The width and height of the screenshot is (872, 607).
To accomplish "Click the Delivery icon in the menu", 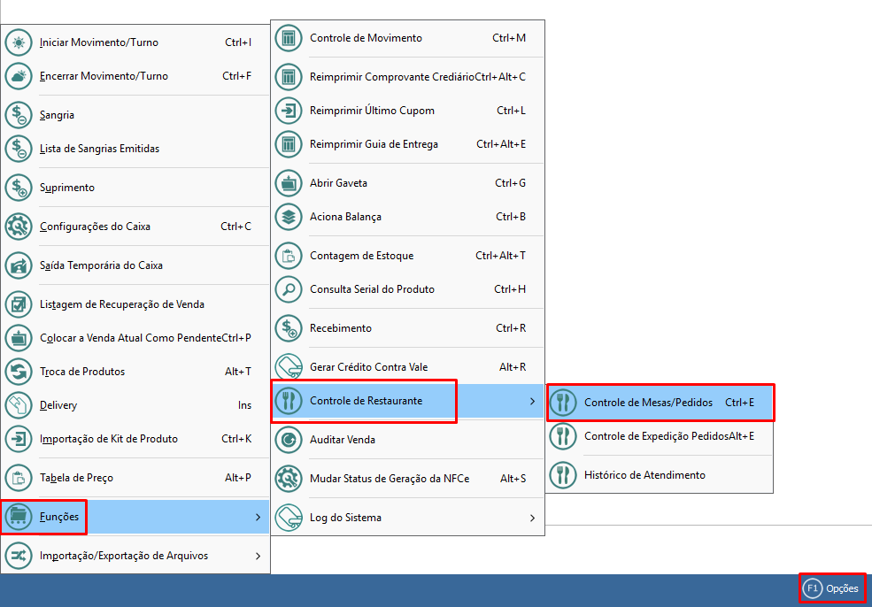I will (19, 405).
